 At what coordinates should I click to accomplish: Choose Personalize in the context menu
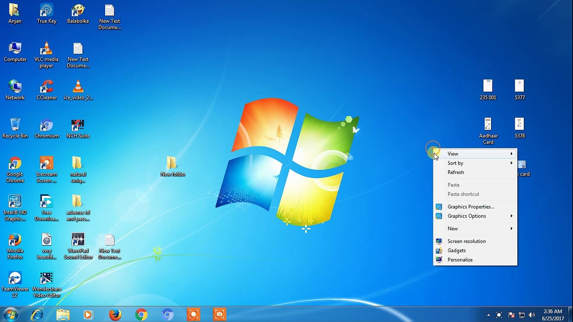click(x=475, y=260)
